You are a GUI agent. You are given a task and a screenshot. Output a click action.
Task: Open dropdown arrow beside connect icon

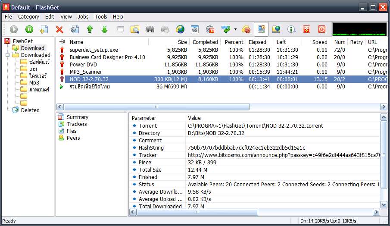point(235,29)
